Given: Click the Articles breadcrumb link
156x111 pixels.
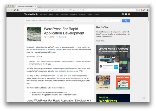Looking at the screenshot, I should click(35, 21).
